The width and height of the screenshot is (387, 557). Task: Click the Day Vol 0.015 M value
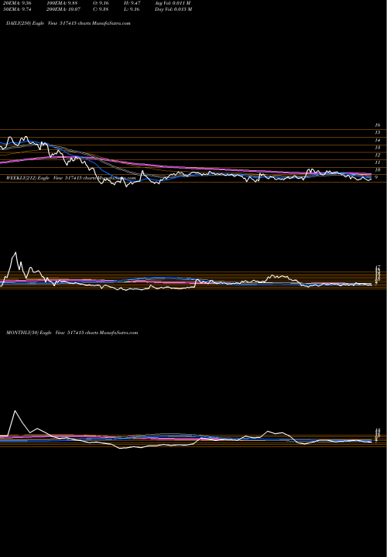[173, 9]
